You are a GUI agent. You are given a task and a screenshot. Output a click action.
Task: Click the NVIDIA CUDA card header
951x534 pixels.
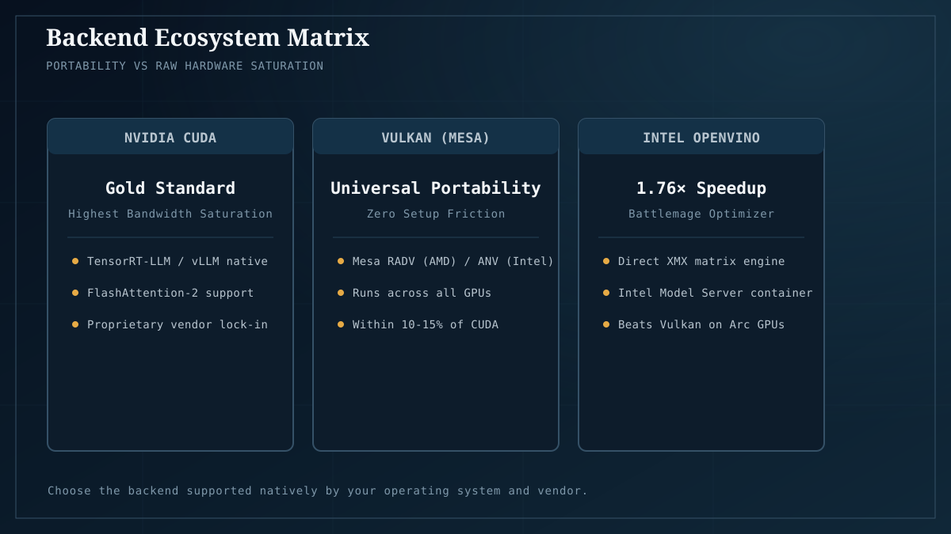point(170,138)
